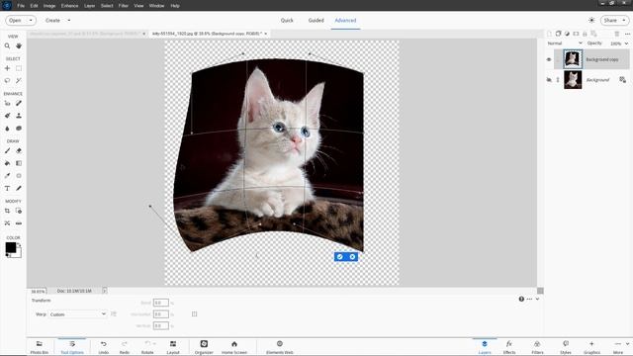Select the Move tool

pos(7,68)
